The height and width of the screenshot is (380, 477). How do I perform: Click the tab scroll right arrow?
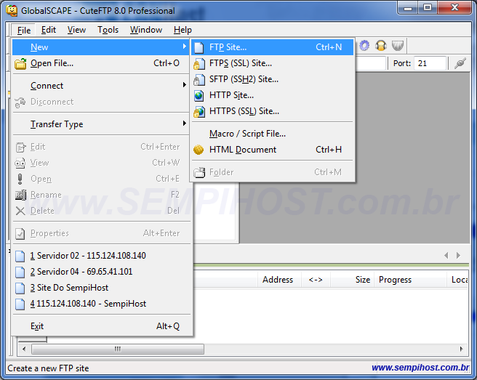pos(458,255)
